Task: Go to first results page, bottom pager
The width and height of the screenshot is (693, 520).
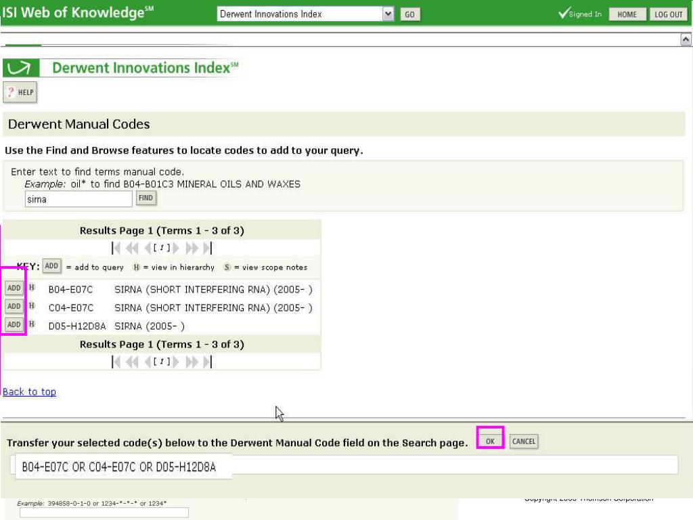Action: click(116, 362)
